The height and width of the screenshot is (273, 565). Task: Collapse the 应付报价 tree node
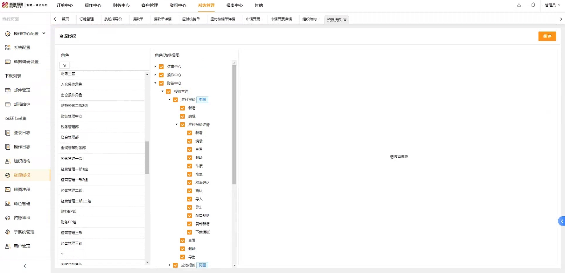(x=169, y=100)
